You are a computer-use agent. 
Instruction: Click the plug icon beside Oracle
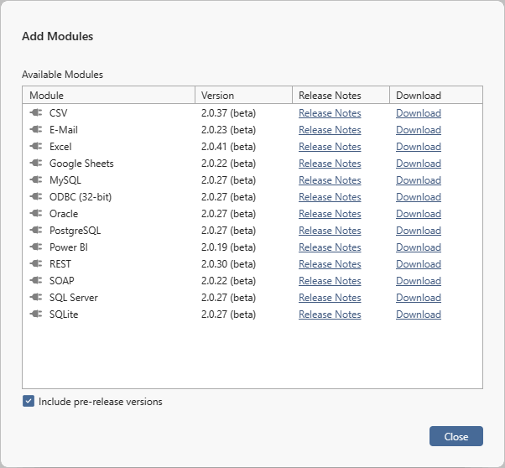tap(36, 213)
